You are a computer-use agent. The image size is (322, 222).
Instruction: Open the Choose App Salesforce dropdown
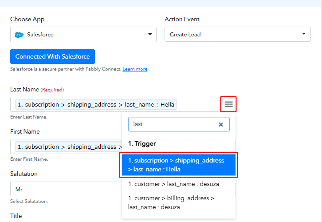[x=83, y=34]
